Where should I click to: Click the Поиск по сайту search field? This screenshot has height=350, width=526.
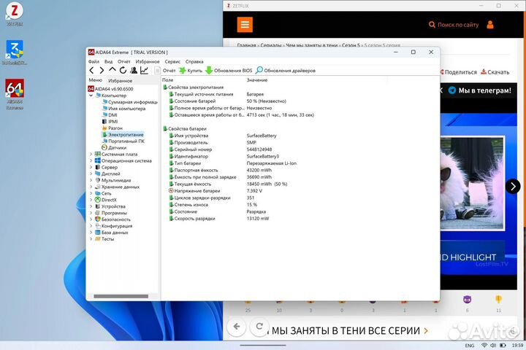coord(453,25)
